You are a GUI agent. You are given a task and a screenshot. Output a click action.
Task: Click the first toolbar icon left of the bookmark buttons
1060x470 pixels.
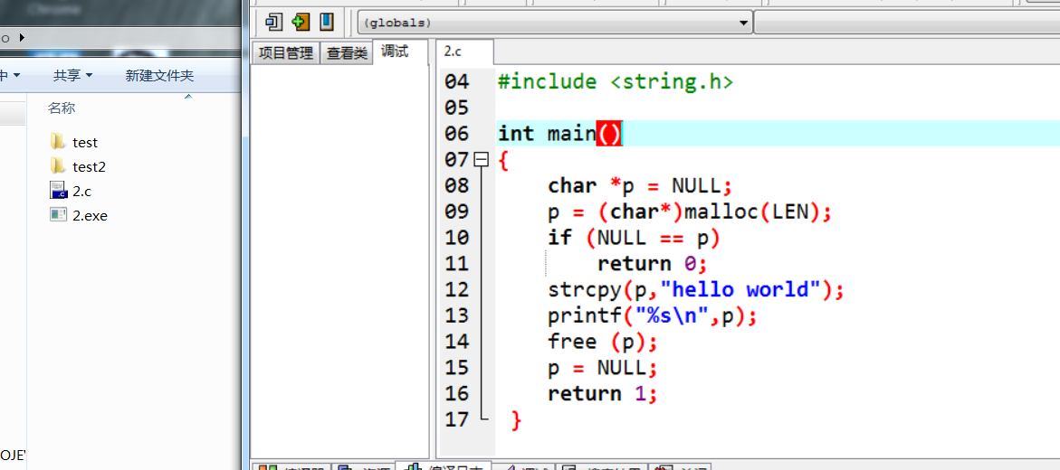point(273,23)
